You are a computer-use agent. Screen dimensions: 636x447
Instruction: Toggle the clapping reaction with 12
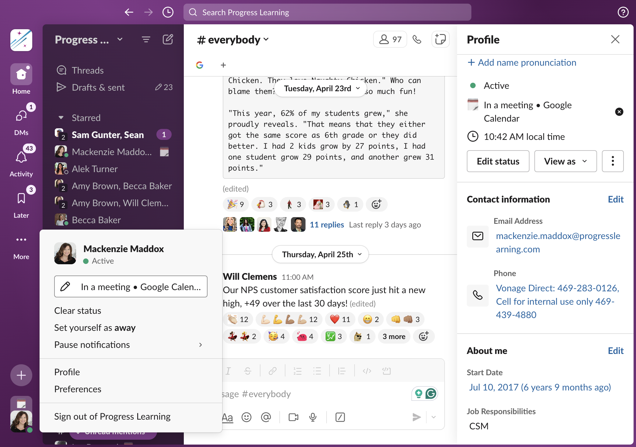click(238, 319)
